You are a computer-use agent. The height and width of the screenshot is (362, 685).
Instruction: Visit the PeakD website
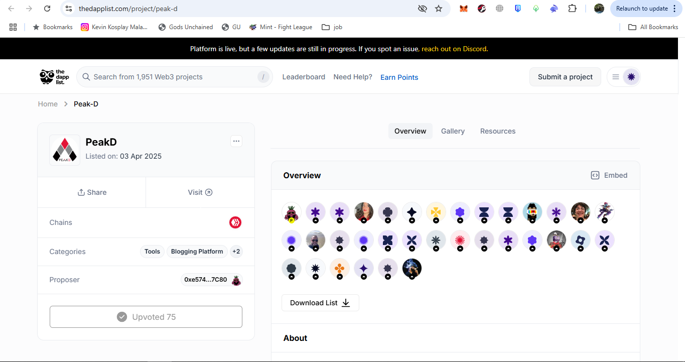(200, 192)
